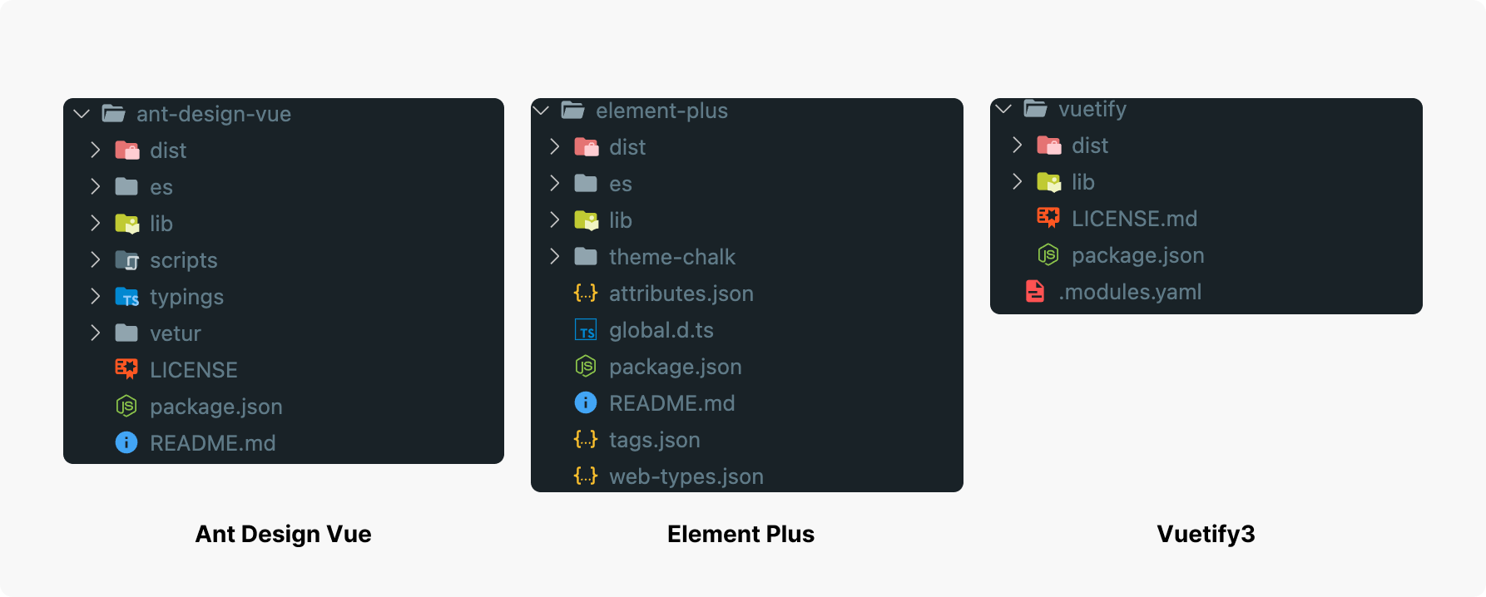Select the es folder in element-plus

(x=620, y=184)
